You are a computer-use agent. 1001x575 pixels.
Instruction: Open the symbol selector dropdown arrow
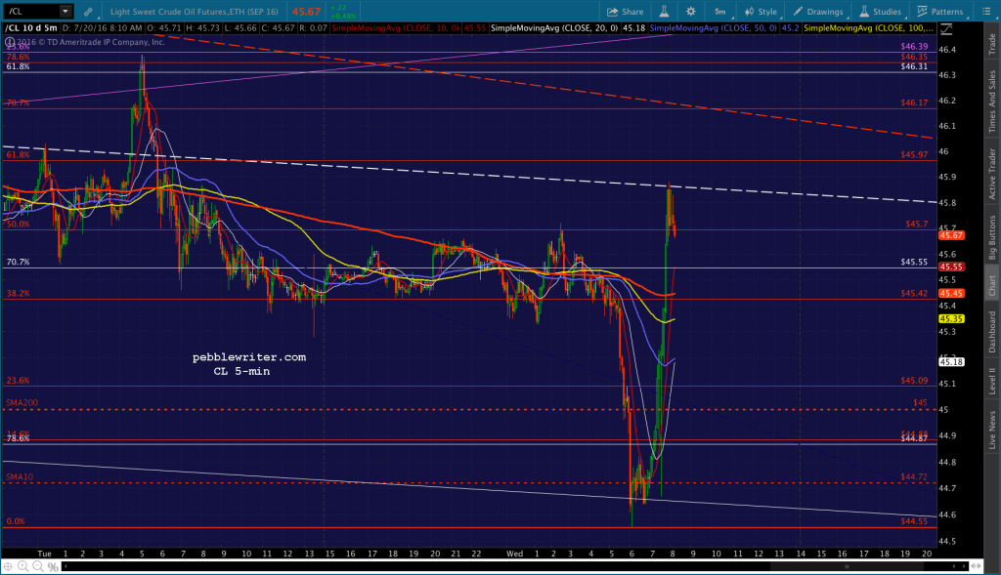coord(65,11)
